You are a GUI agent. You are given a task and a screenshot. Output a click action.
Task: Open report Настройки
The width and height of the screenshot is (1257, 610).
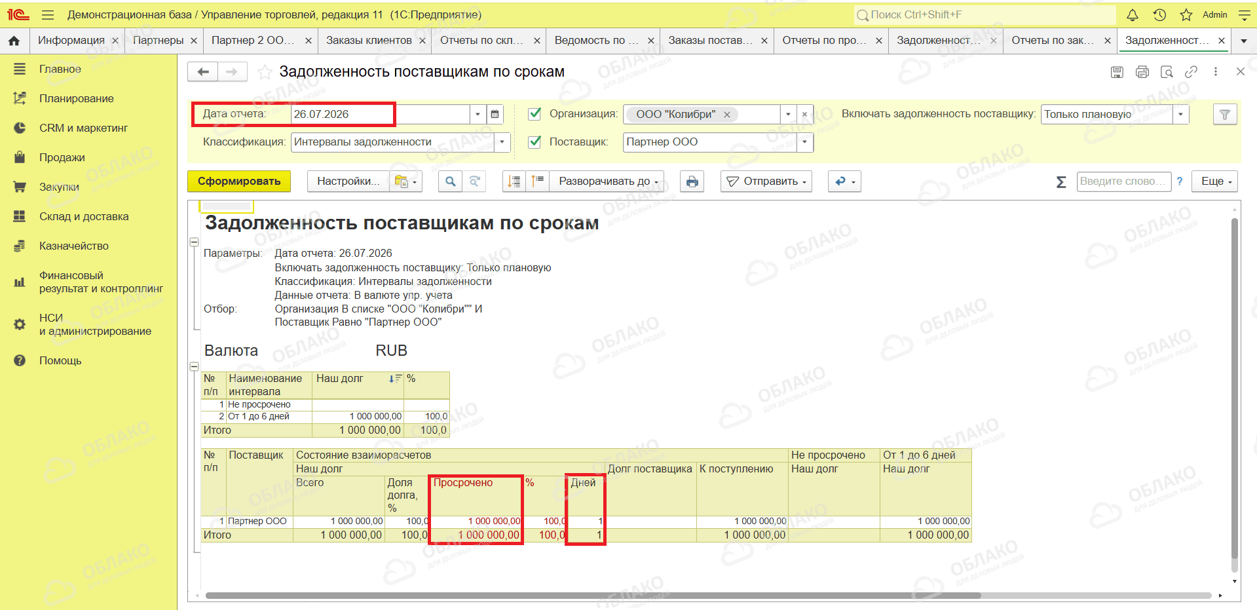[348, 181]
